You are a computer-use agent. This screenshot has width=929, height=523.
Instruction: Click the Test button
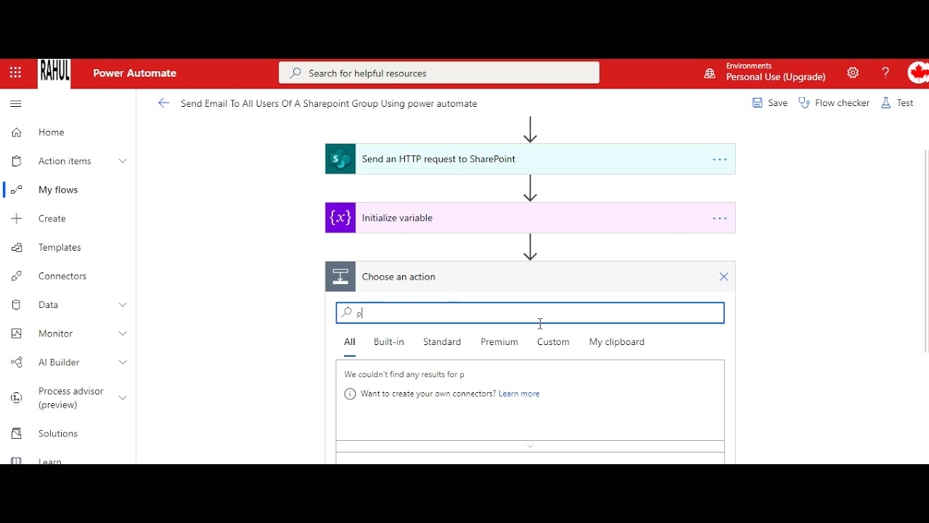click(x=897, y=103)
